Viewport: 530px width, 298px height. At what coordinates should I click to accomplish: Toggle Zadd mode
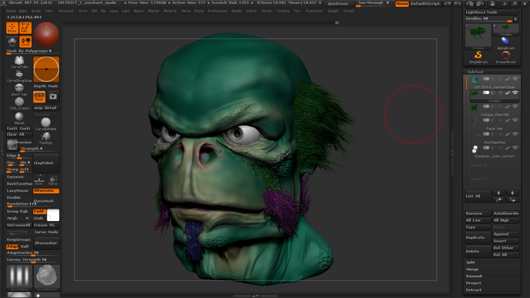click(40, 211)
